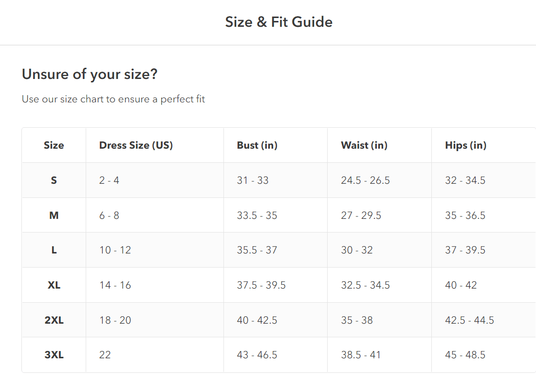This screenshot has width=536, height=389.
Task: Click the Size & Fit Guide title
Action: [278, 22]
